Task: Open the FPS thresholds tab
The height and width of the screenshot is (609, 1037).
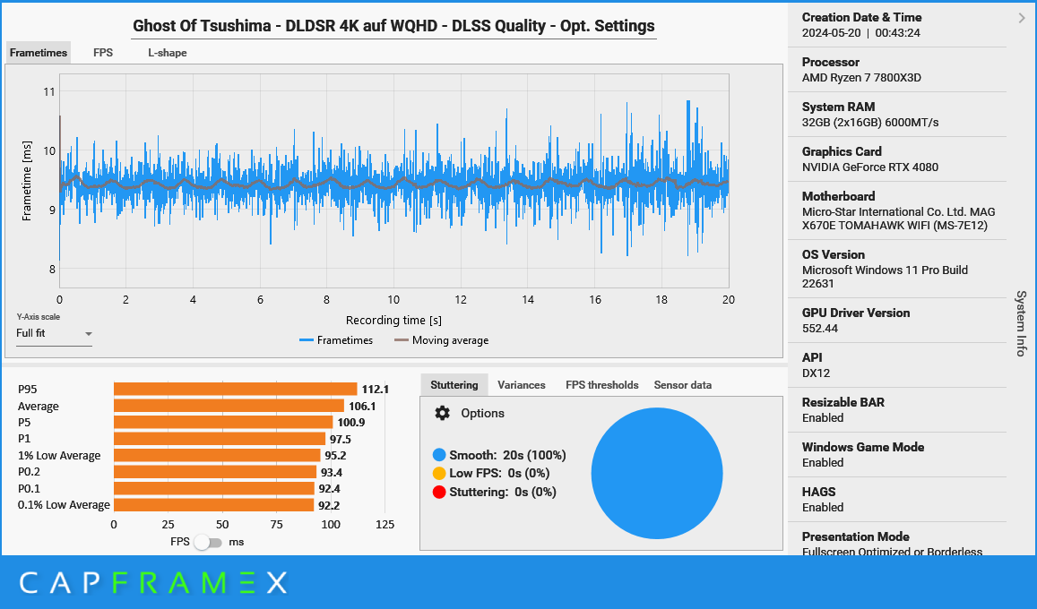Action: [x=601, y=385]
